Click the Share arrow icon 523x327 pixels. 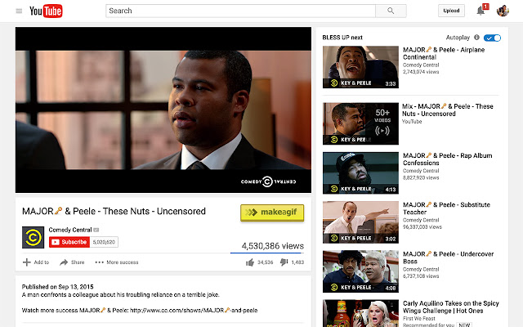coord(64,262)
